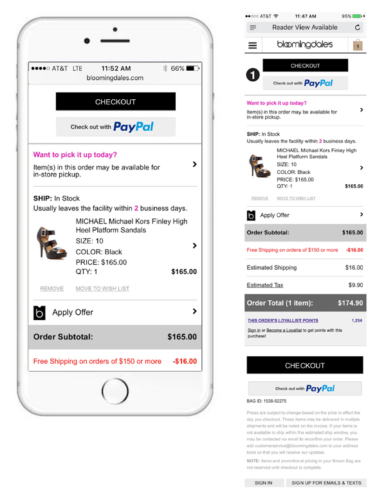Click the SIGN IN tab at the bottom
386x494 pixels.
[264, 482]
